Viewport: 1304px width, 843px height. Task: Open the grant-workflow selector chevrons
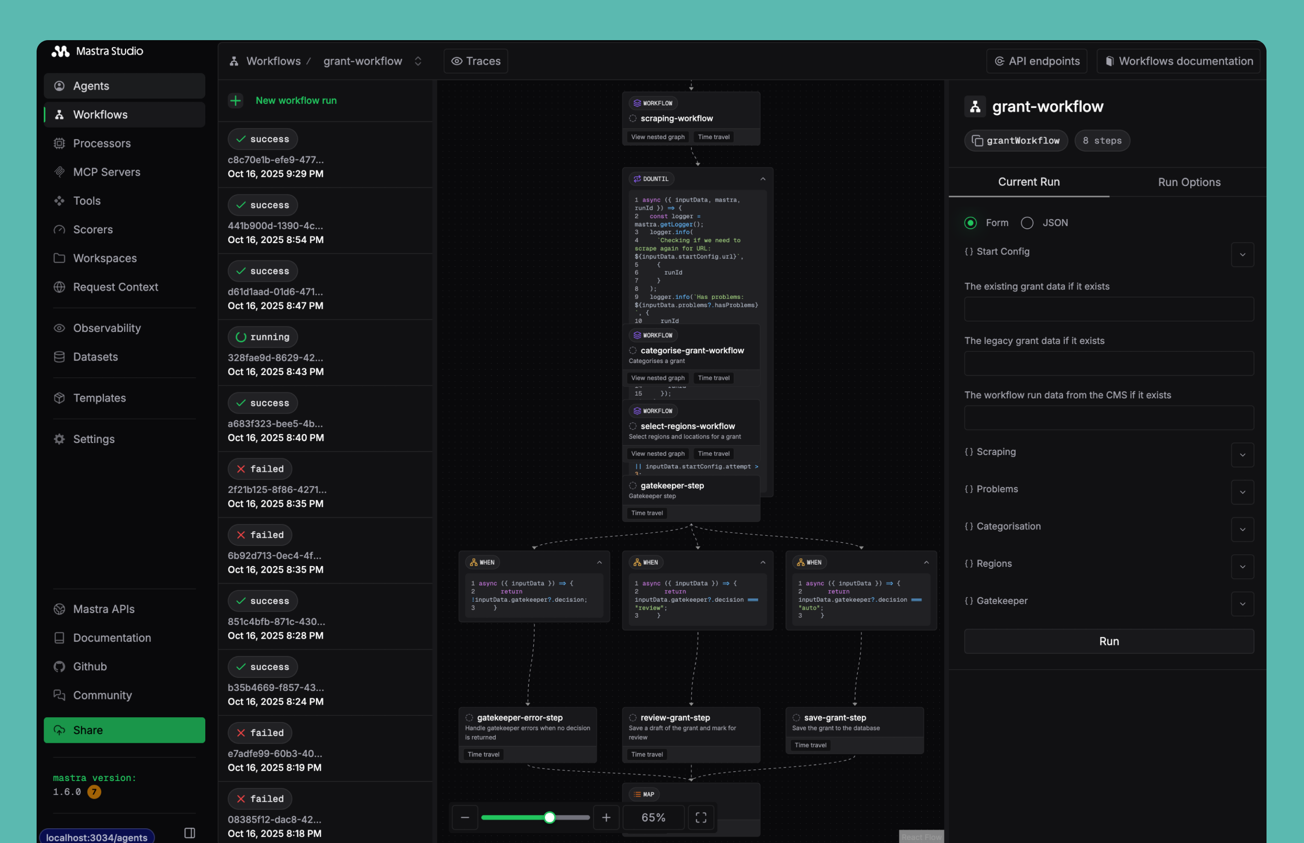coord(418,61)
